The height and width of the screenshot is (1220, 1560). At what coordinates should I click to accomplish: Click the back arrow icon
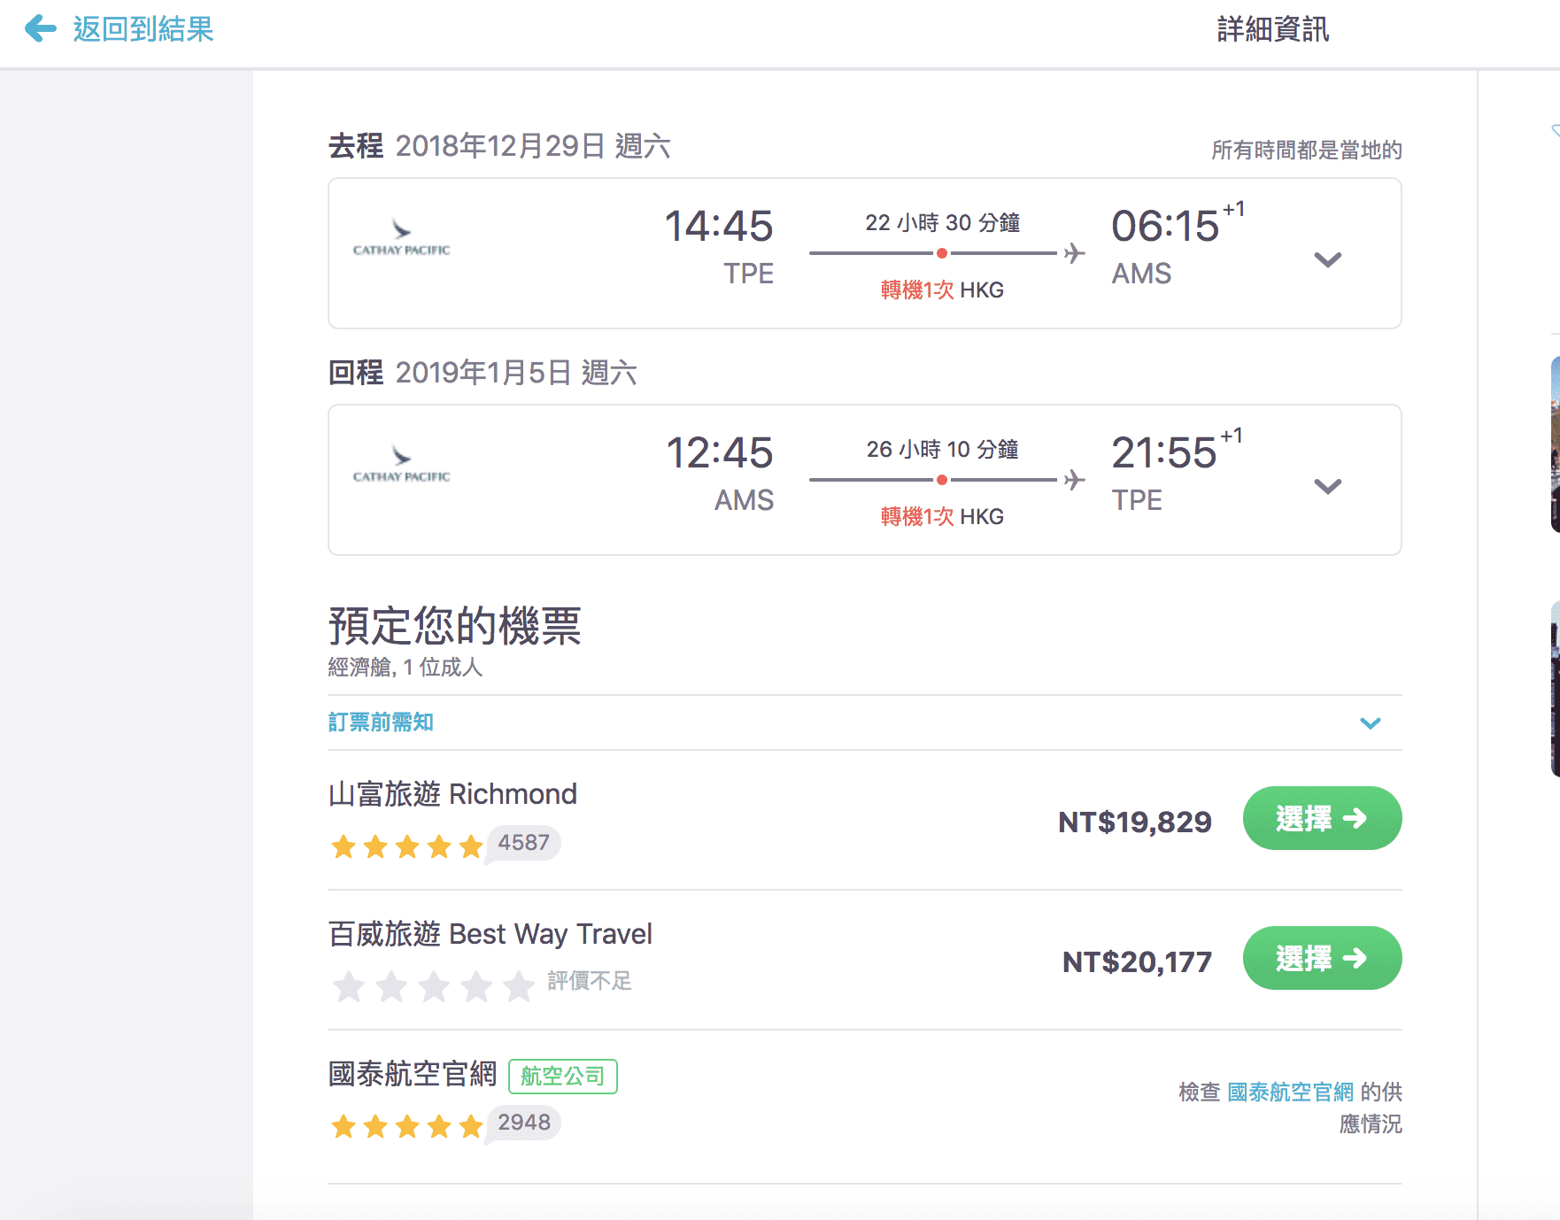(40, 28)
